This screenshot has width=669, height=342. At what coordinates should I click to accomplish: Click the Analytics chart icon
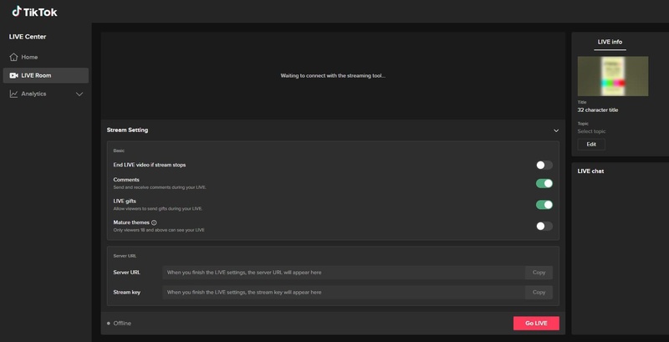coord(13,94)
